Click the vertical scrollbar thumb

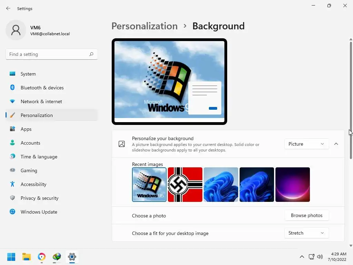[351, 100]
